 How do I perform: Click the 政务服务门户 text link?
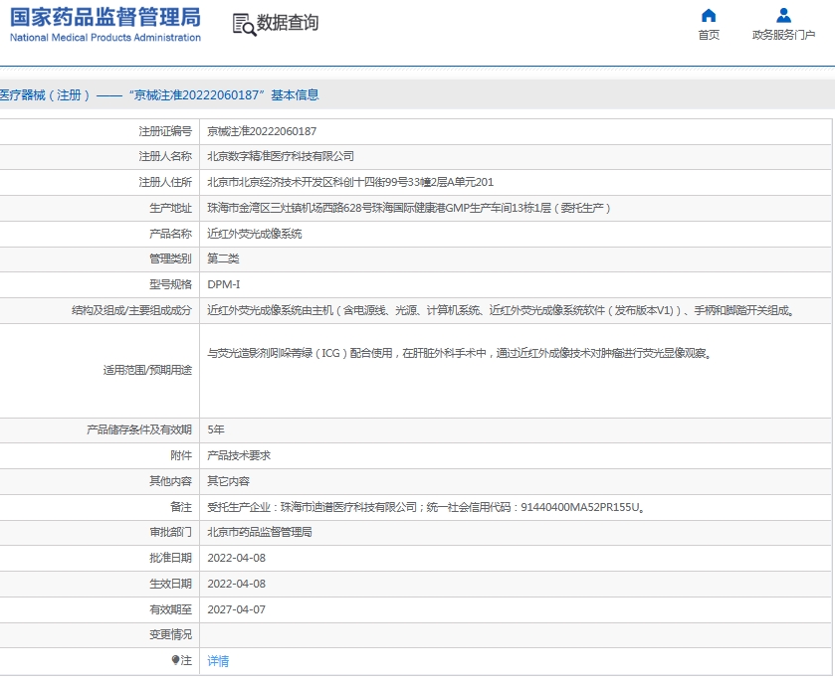pyautogui.click(x=783, y=35)
